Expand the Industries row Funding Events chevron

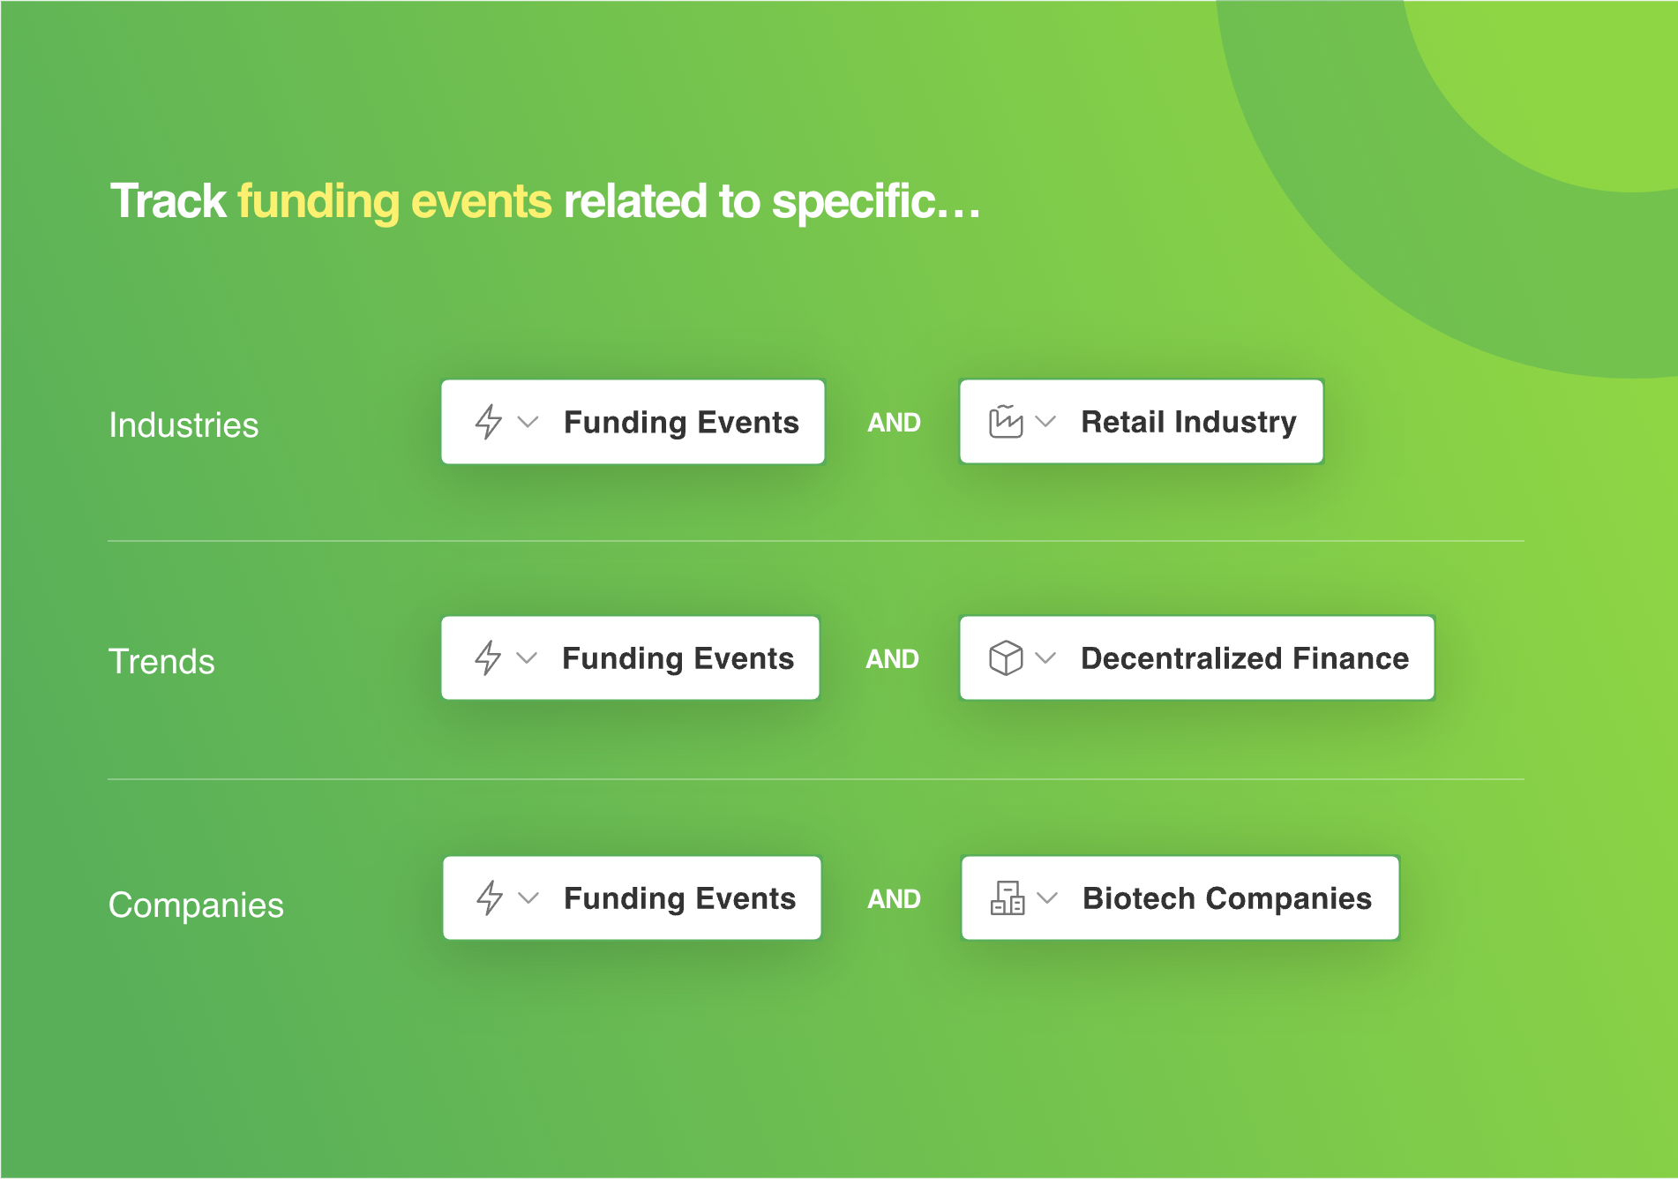pos(528,422)
